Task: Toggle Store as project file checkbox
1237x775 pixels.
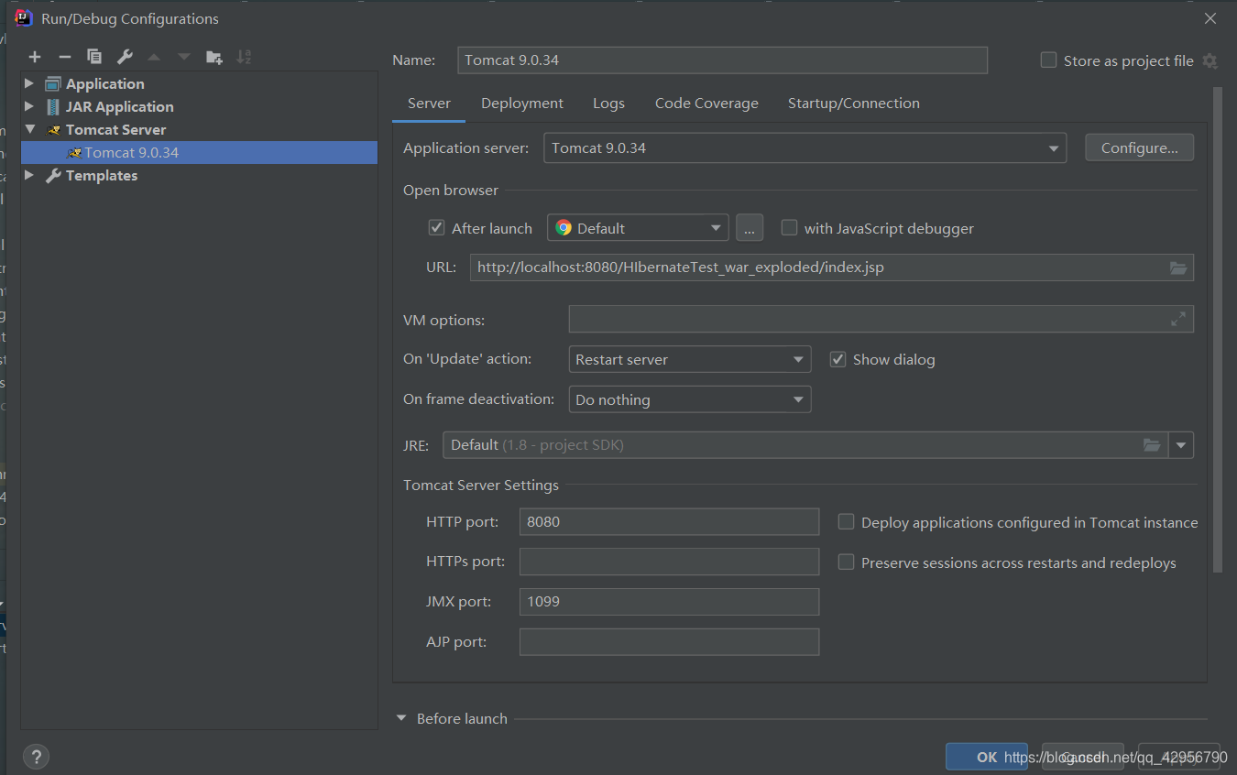Action: (1048, 60)
